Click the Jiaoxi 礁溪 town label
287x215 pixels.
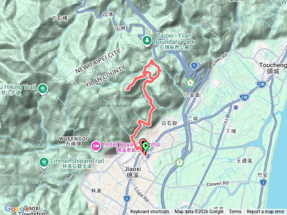[133, 172]
